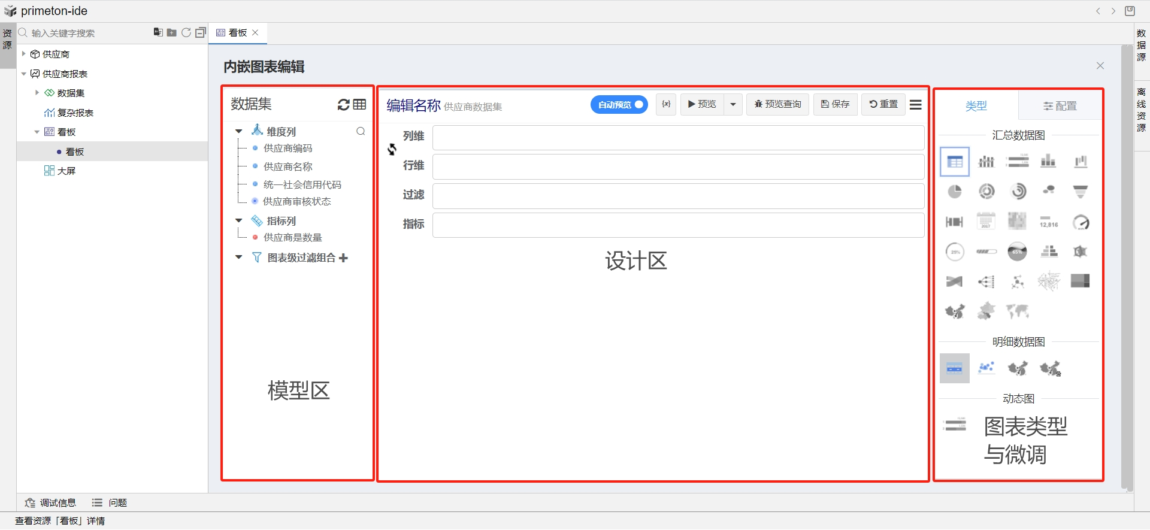The image size is (1150, 530).
Task: Toggle the 自动预览 switch
Action: (x=619, y=105)
